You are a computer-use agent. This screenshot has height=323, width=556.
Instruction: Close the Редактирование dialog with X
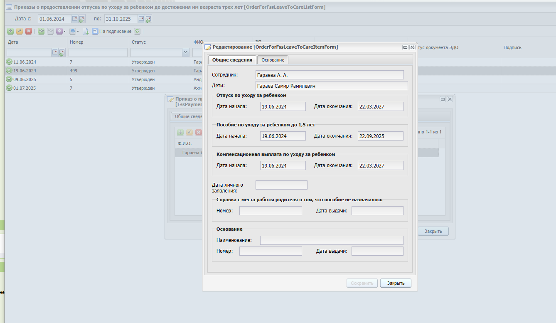412,47
